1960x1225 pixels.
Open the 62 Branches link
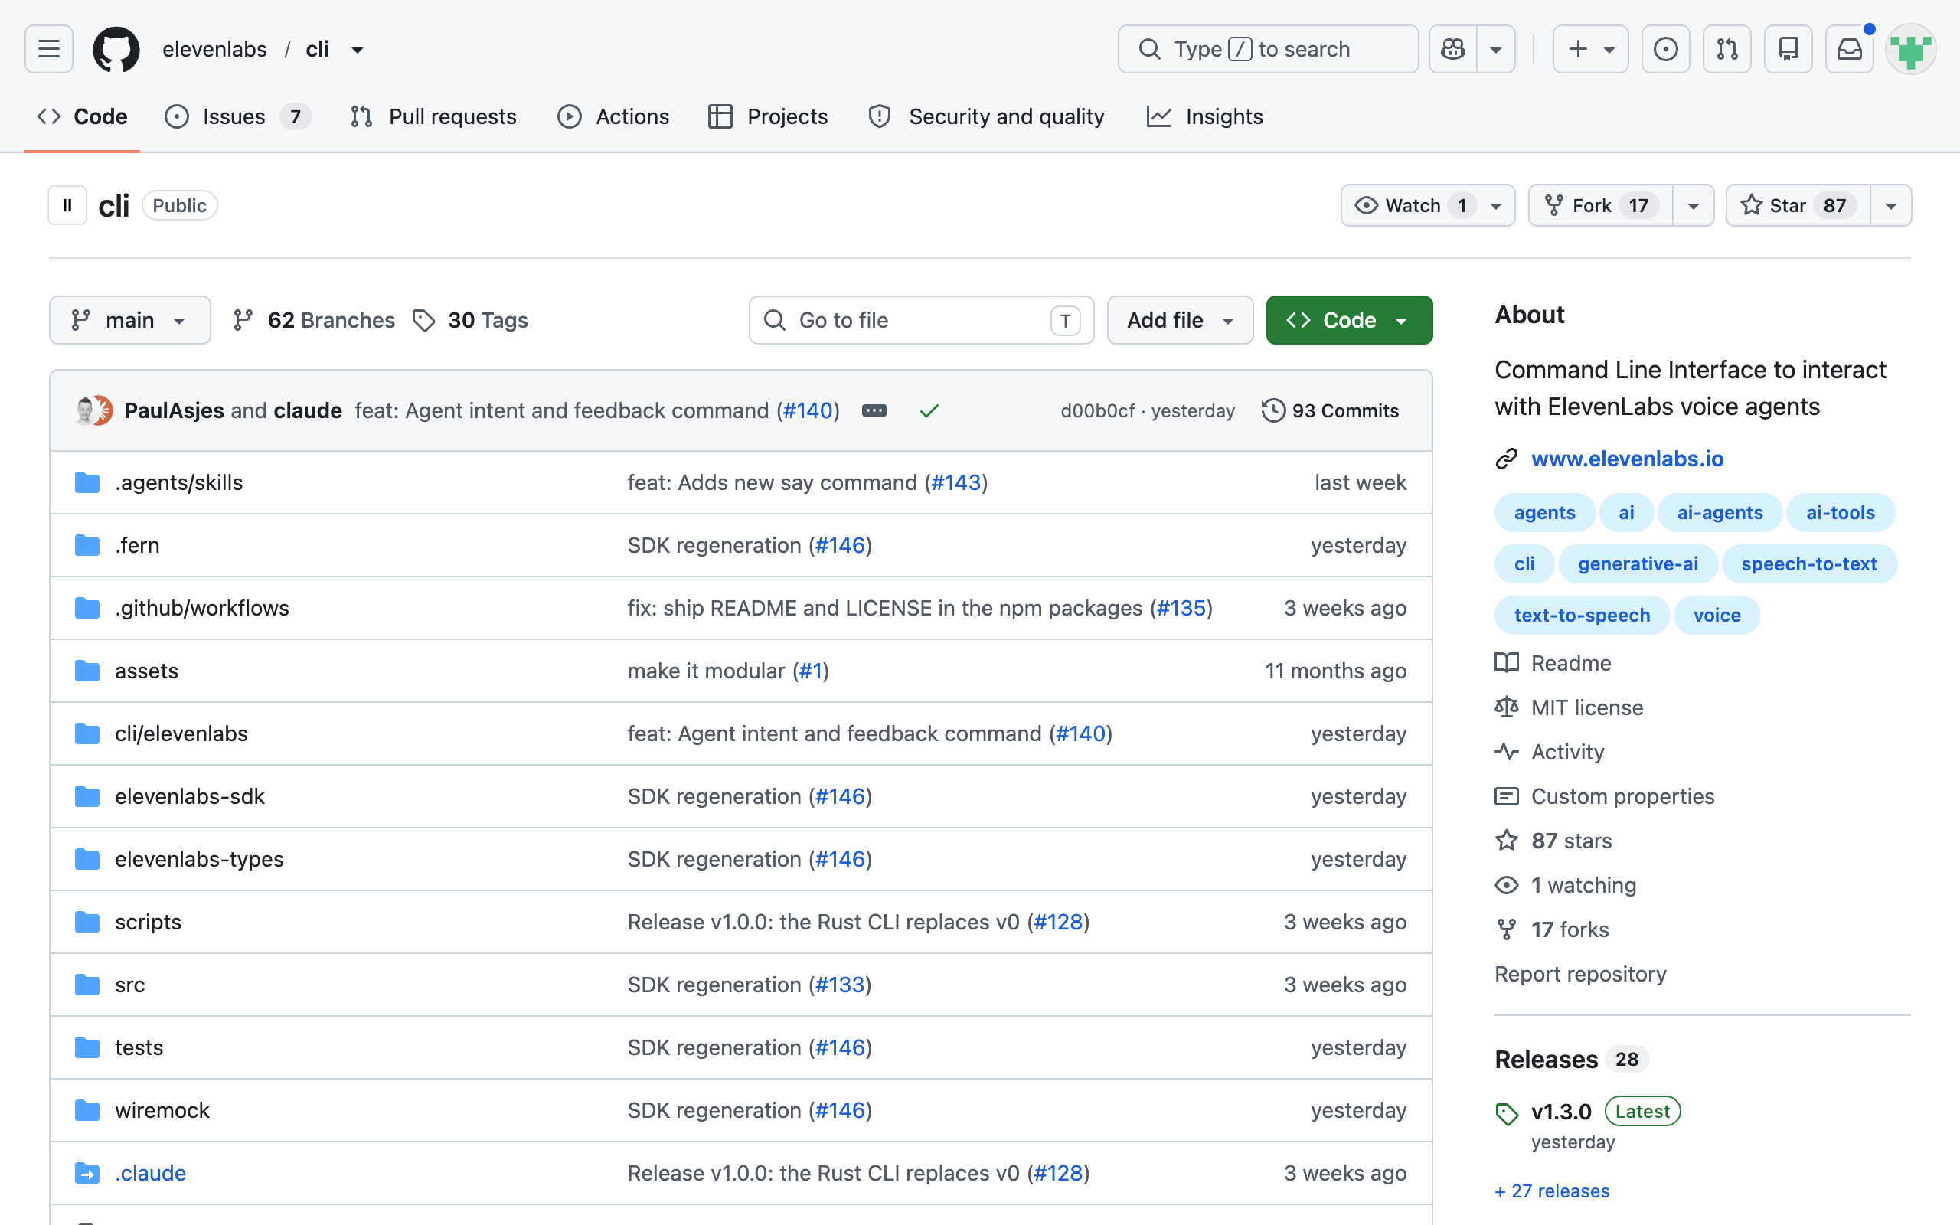pyautogui.click(x=314, y=320)
